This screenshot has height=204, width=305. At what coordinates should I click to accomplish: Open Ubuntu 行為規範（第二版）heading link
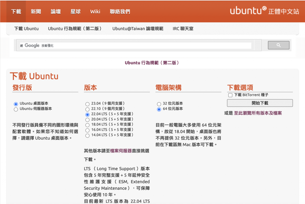(152, 63)
